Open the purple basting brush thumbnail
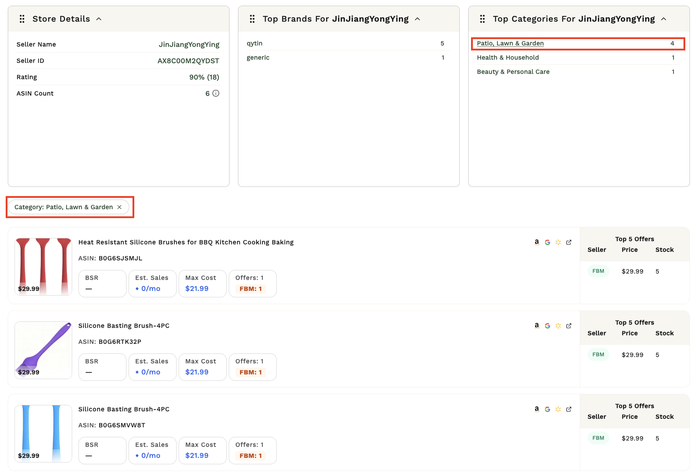697x476 pixels. point(43,350)
